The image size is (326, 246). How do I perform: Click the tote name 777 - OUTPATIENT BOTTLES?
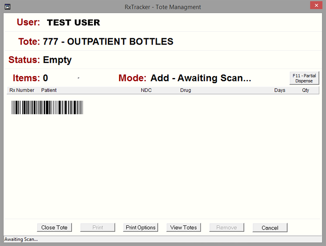108,41
